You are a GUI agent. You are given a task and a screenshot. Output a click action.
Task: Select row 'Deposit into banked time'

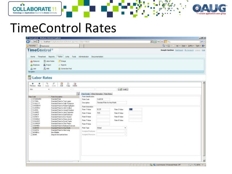[x=54, y=135]
